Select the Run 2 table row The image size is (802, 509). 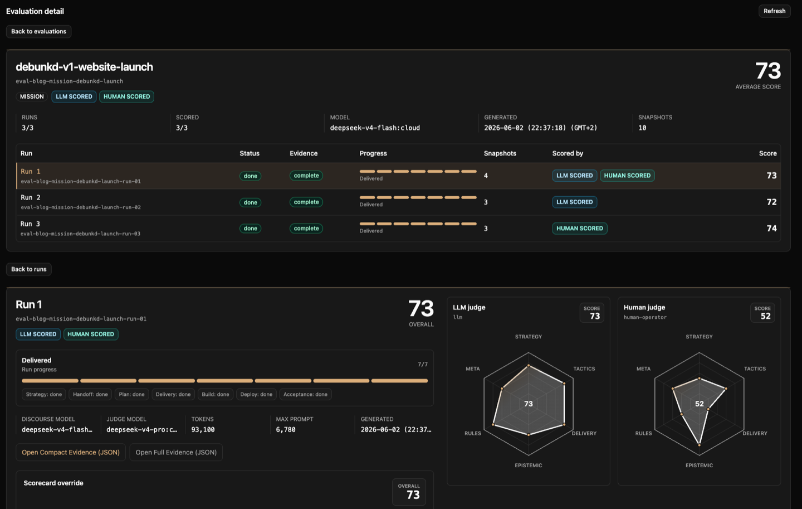[x=398, y=202]
